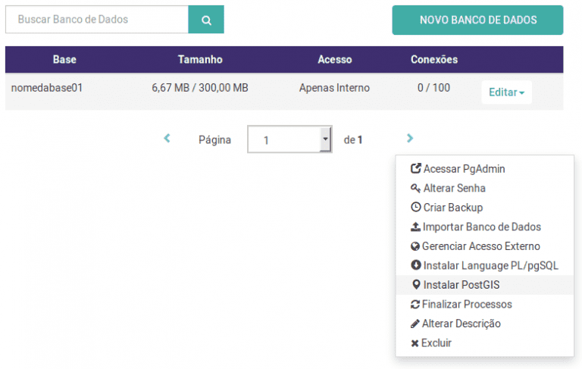Click the globe icon for Gerenciar Acesso Externo
Viewport: 582px width, 369px height.
coord(415,246)
